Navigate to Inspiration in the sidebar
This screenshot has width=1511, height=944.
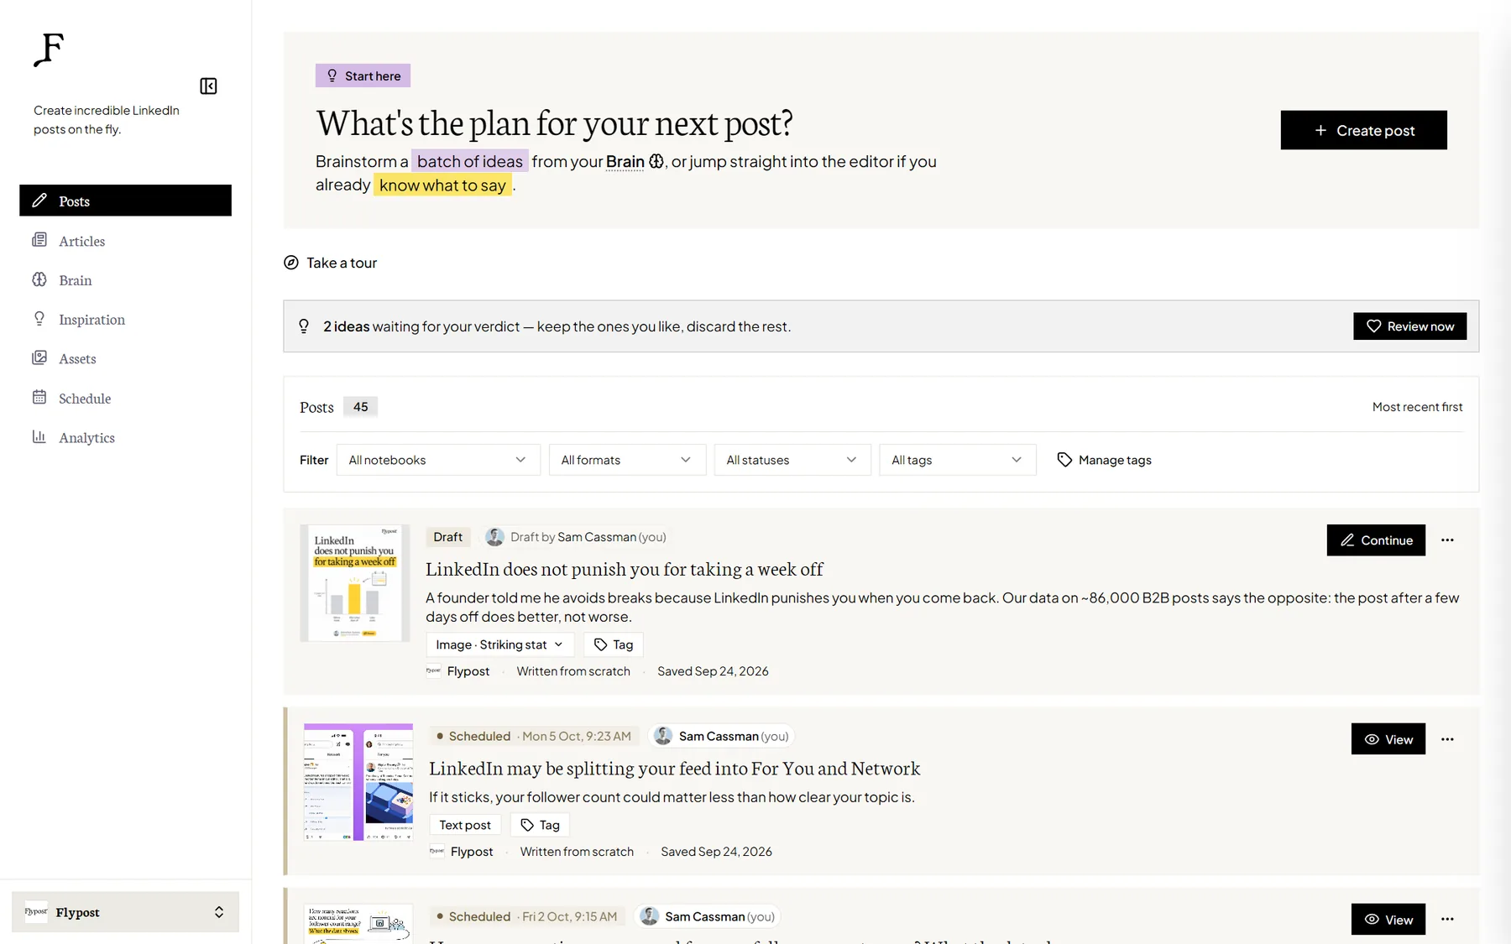[x=125, y=320]
